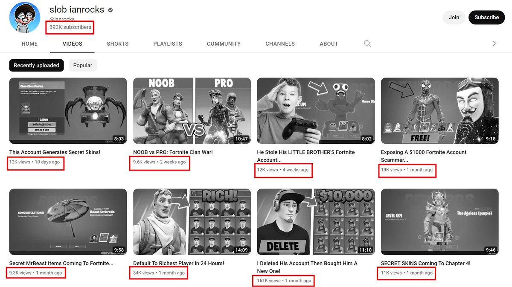
Task: Open the Beast Umbrella video thumbnail
Action: tap(68, 222)
